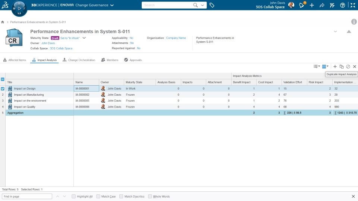Open the information panel icon

point(354,22)
